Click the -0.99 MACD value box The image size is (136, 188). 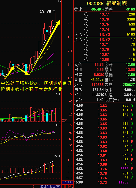click(67, 182)
